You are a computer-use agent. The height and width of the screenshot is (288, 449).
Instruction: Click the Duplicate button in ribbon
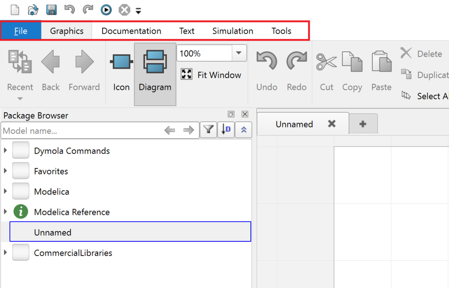pos(424,75)
